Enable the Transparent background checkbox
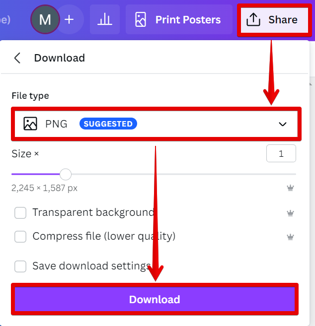 20,213
